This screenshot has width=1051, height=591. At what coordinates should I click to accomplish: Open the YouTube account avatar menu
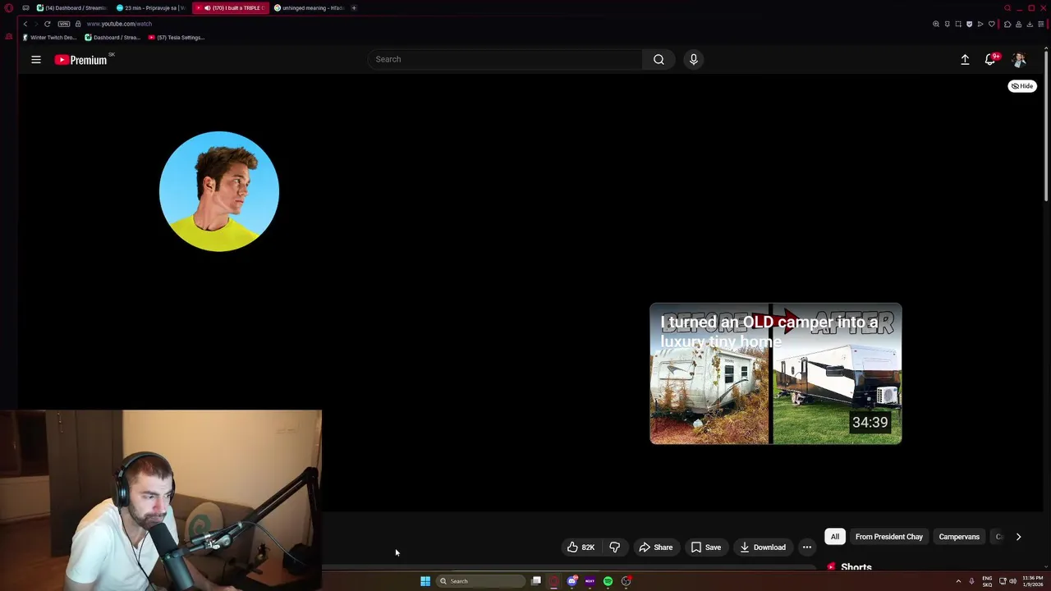[x=1019, y=59]
